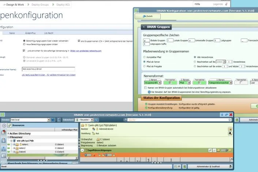258x172 pixels.
Task: Click the Status der Konfiguration header
Action: point(161,98)
